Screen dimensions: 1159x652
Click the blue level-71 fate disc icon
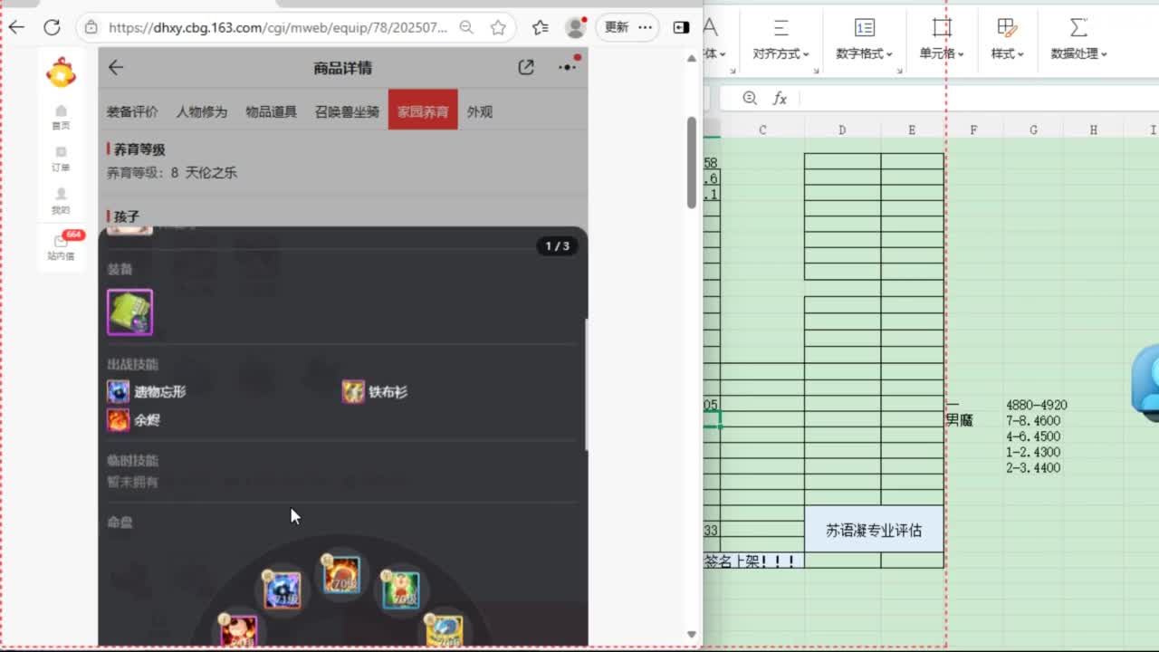(282, 590)
